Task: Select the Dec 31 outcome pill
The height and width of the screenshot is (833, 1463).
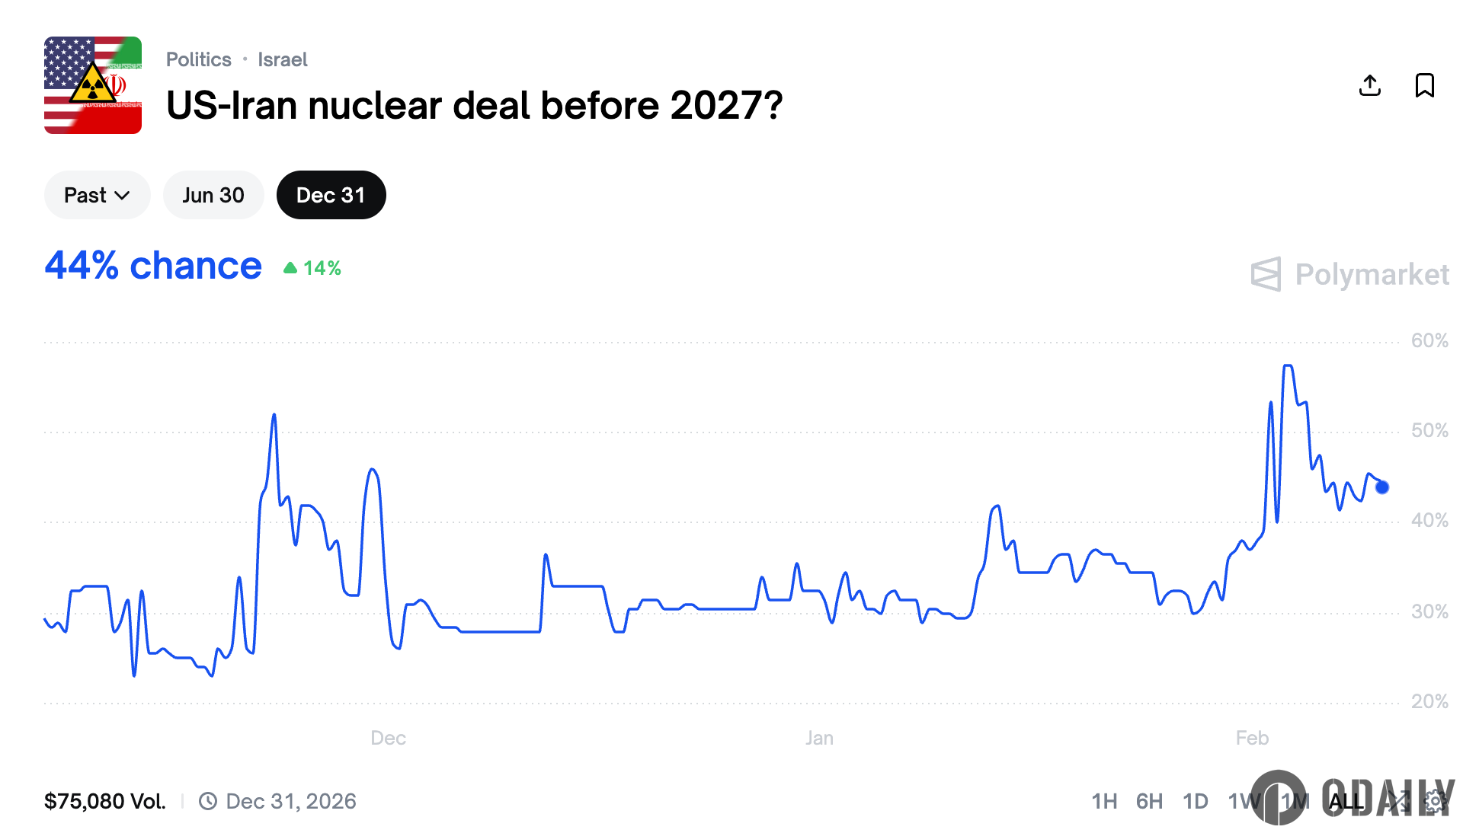Action: tap(331, 195)
